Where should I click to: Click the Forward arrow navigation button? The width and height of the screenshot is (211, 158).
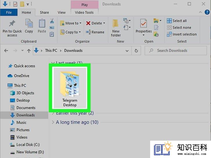[x=15, y=51]
